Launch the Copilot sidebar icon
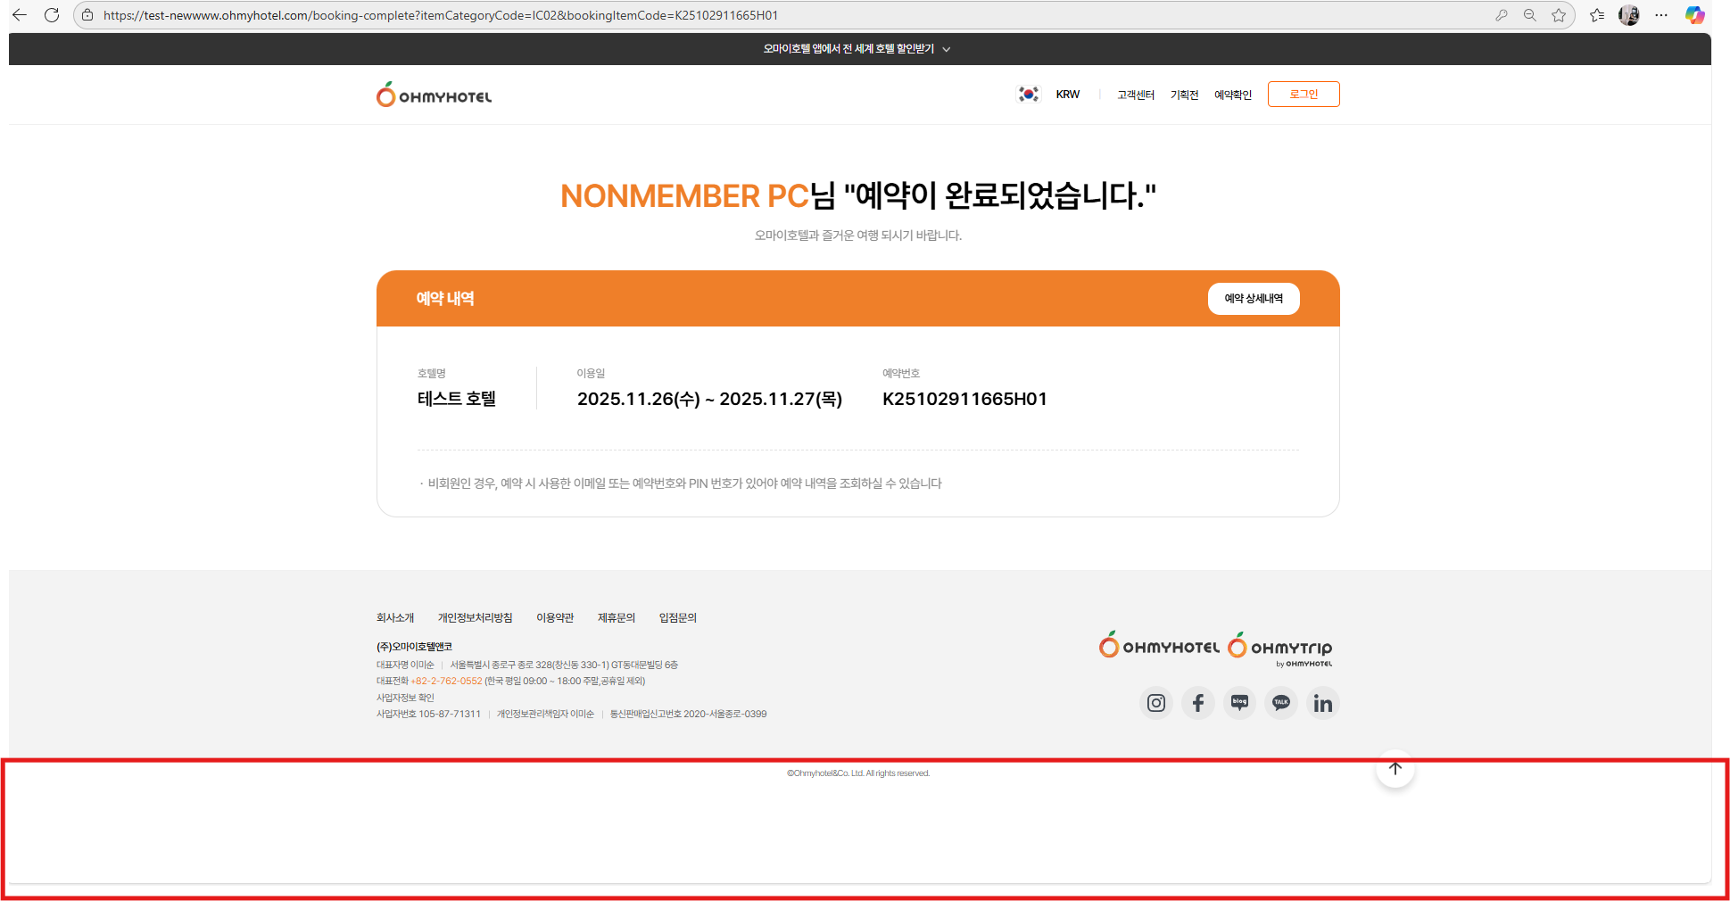This screenshot has height=901, width=1730. [x=1695, y=15]
